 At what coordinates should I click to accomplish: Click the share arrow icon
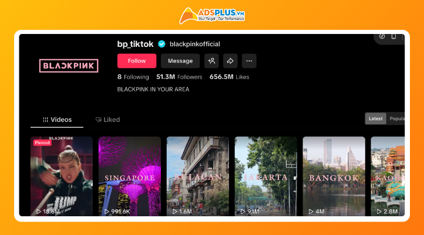coord(230,61)
